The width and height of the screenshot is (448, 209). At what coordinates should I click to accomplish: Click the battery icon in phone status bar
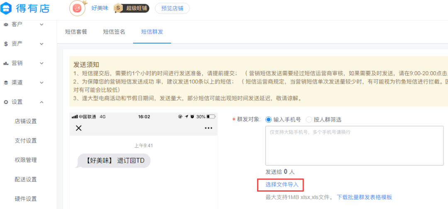pyautogui.click(x=211, y=117)
